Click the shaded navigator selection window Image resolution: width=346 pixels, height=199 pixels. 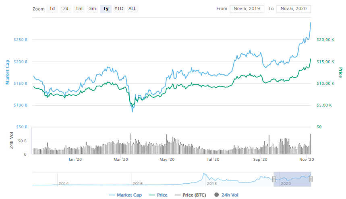click(292, 179)
